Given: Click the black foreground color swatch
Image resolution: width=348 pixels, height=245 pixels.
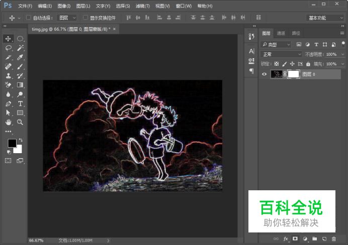Looking at the screenshot, I should [12, 143].
